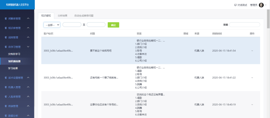Screen dimensions: 270x118
Task: Click the green 确定 button
Action: point(113,25)
